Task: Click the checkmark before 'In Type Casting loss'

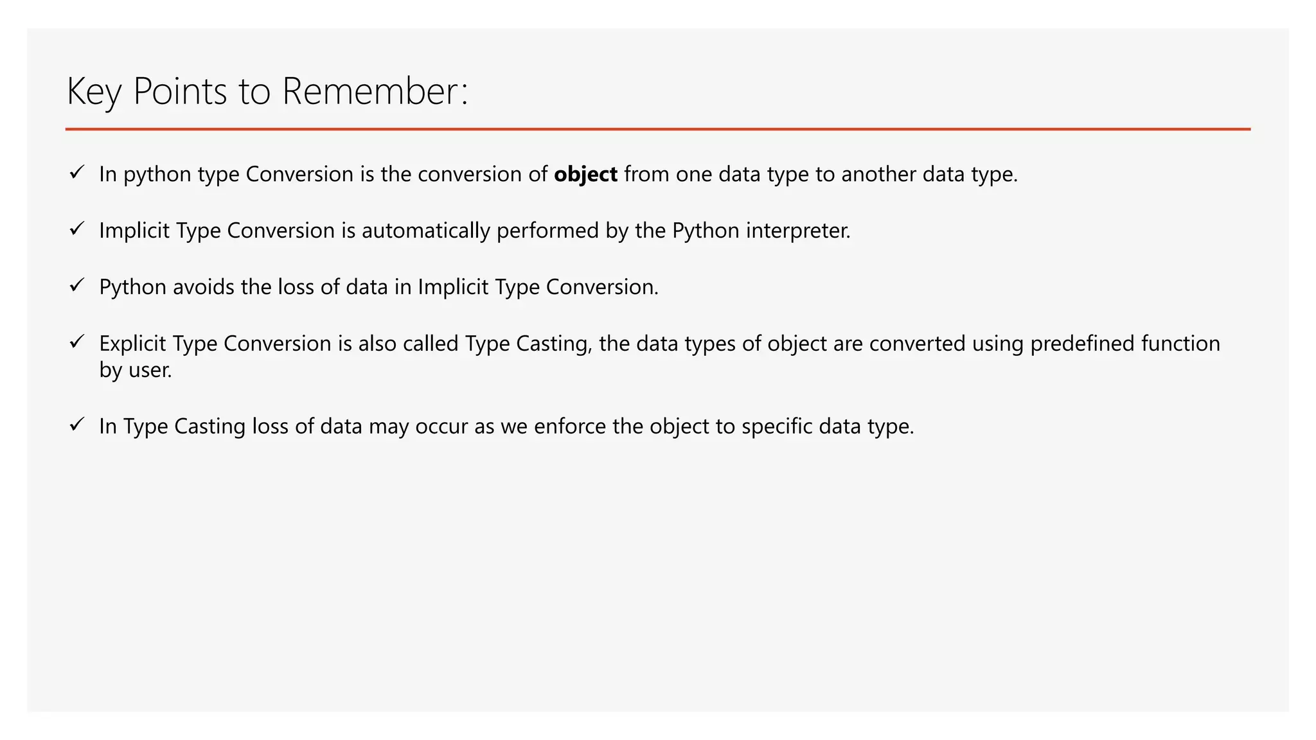Action: click(x=77, y=425)
